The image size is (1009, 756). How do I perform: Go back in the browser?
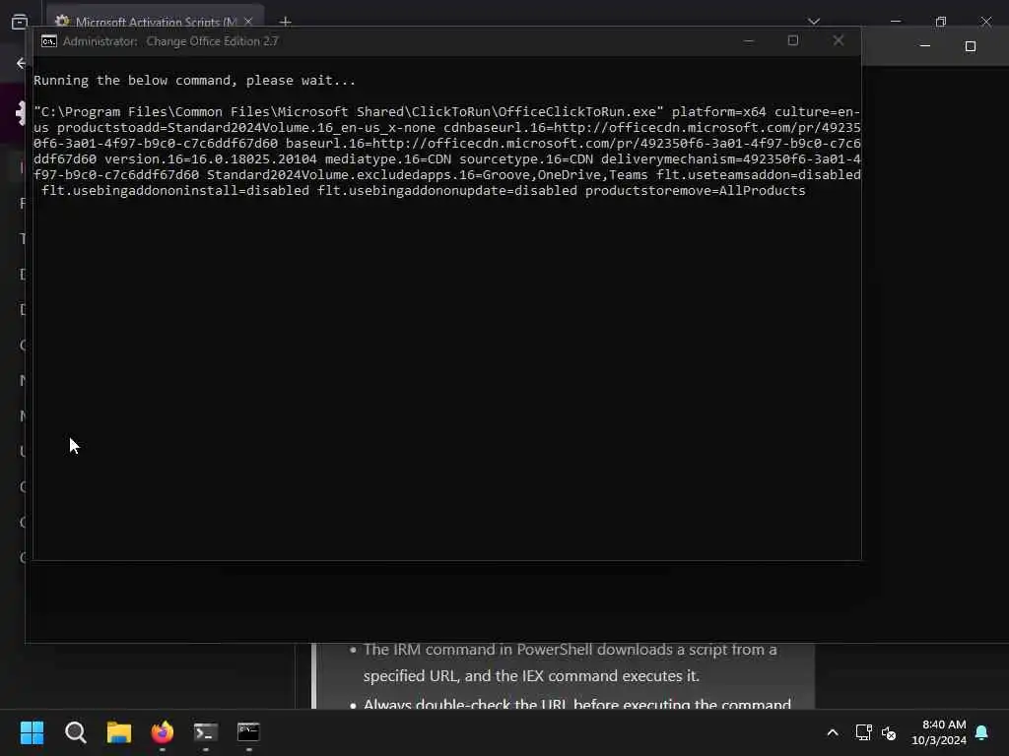coord(22,63)
